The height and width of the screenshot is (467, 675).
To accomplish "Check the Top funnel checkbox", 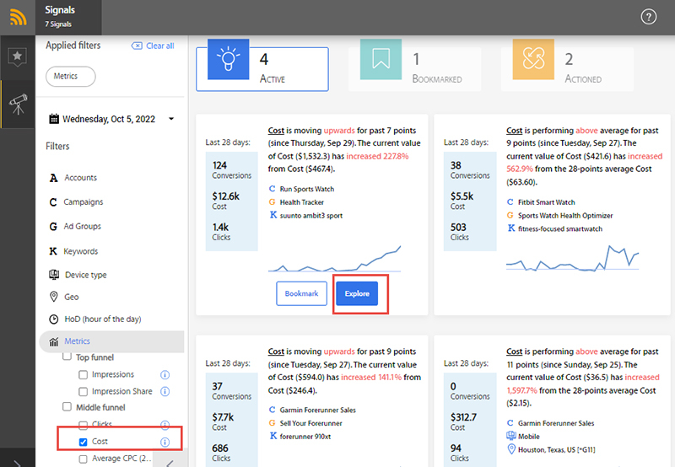I will 67,357.
